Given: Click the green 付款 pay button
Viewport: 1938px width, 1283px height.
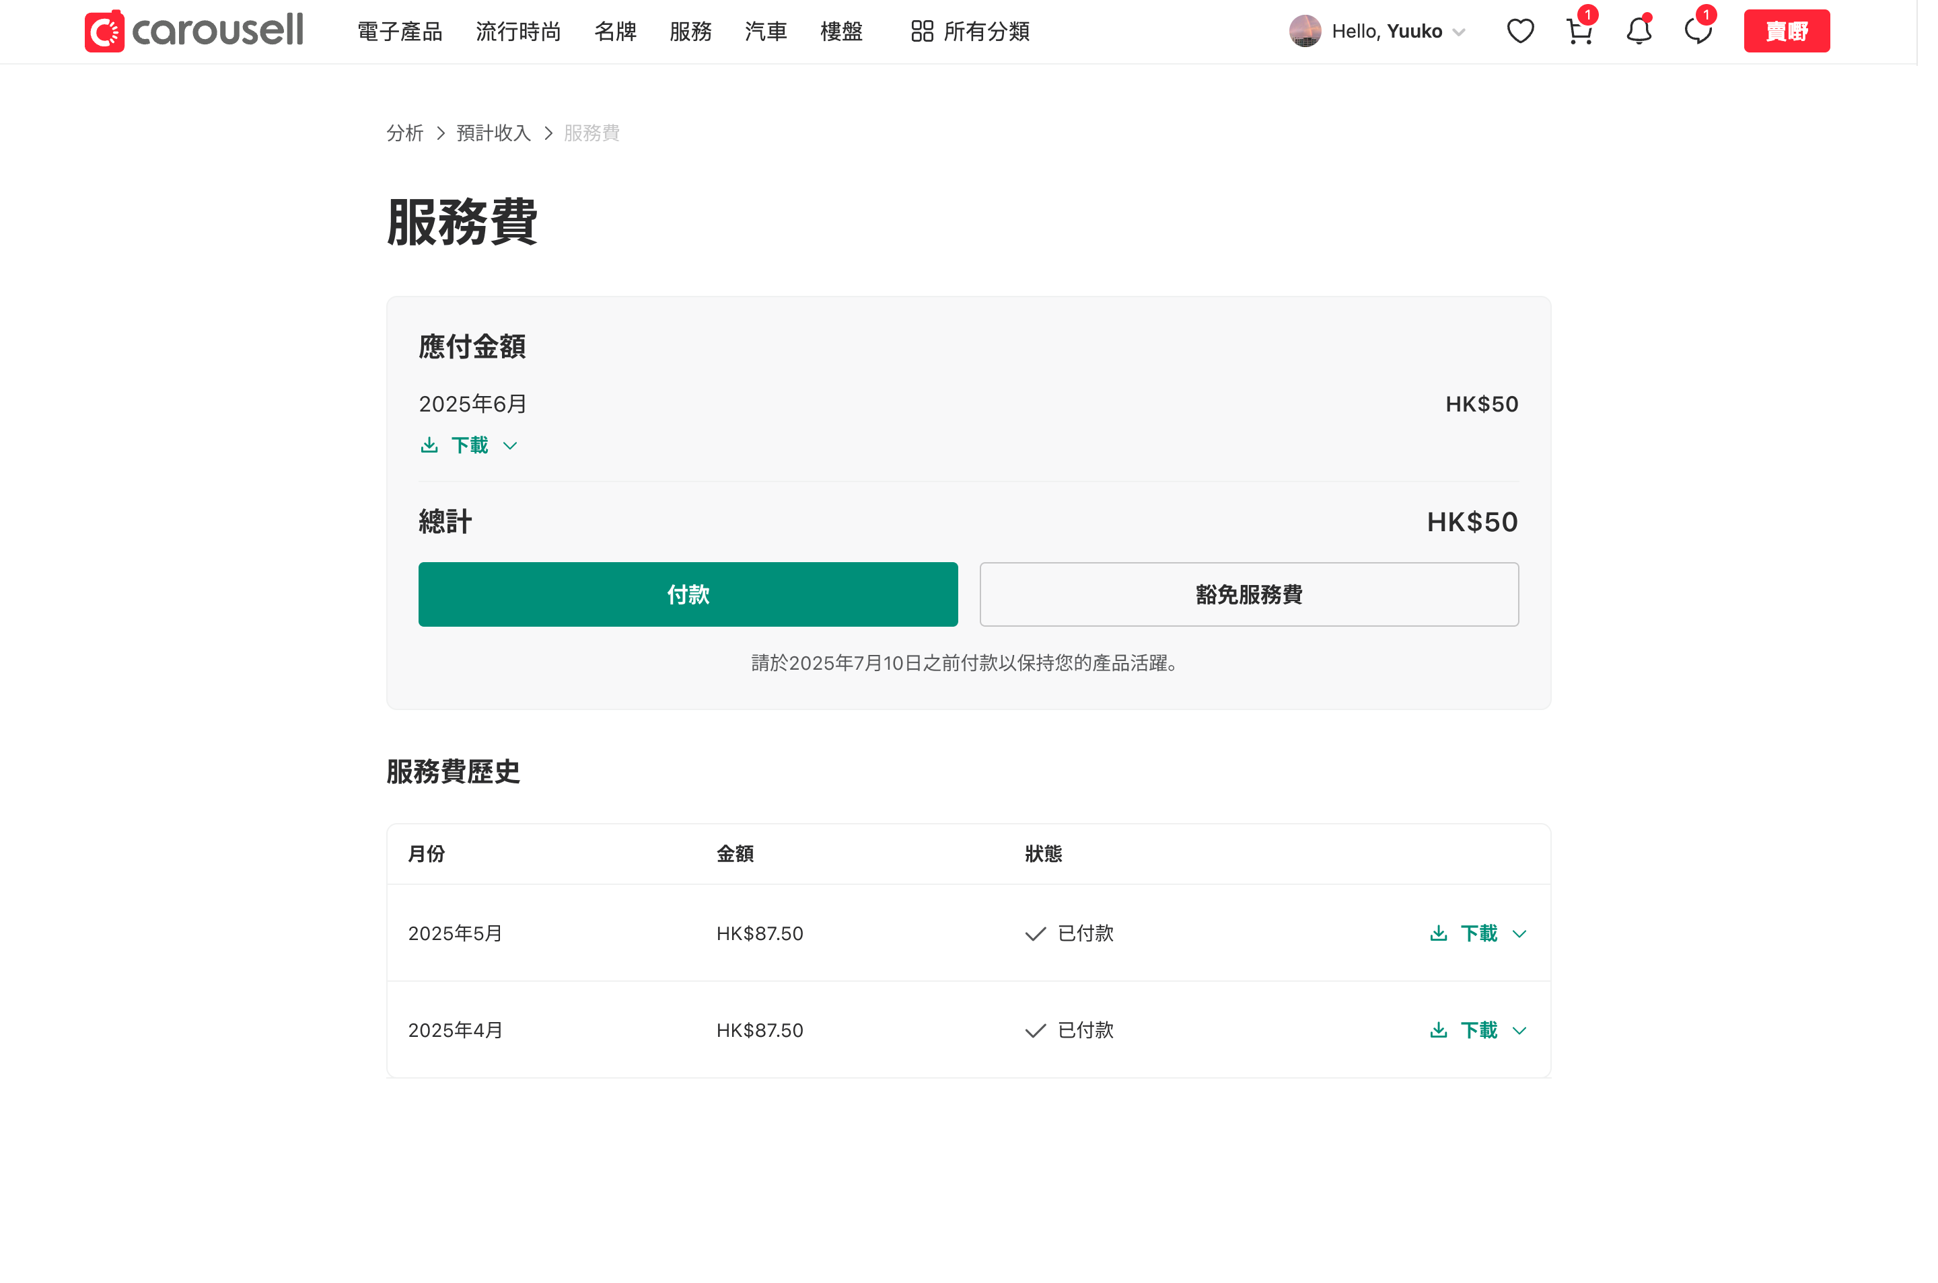Looking at the screenshot, I should (x=688, y=594).
